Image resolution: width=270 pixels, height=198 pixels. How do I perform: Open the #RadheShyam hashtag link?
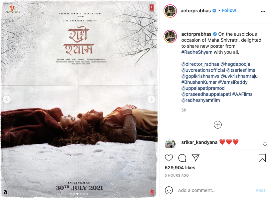coord(197,52)
